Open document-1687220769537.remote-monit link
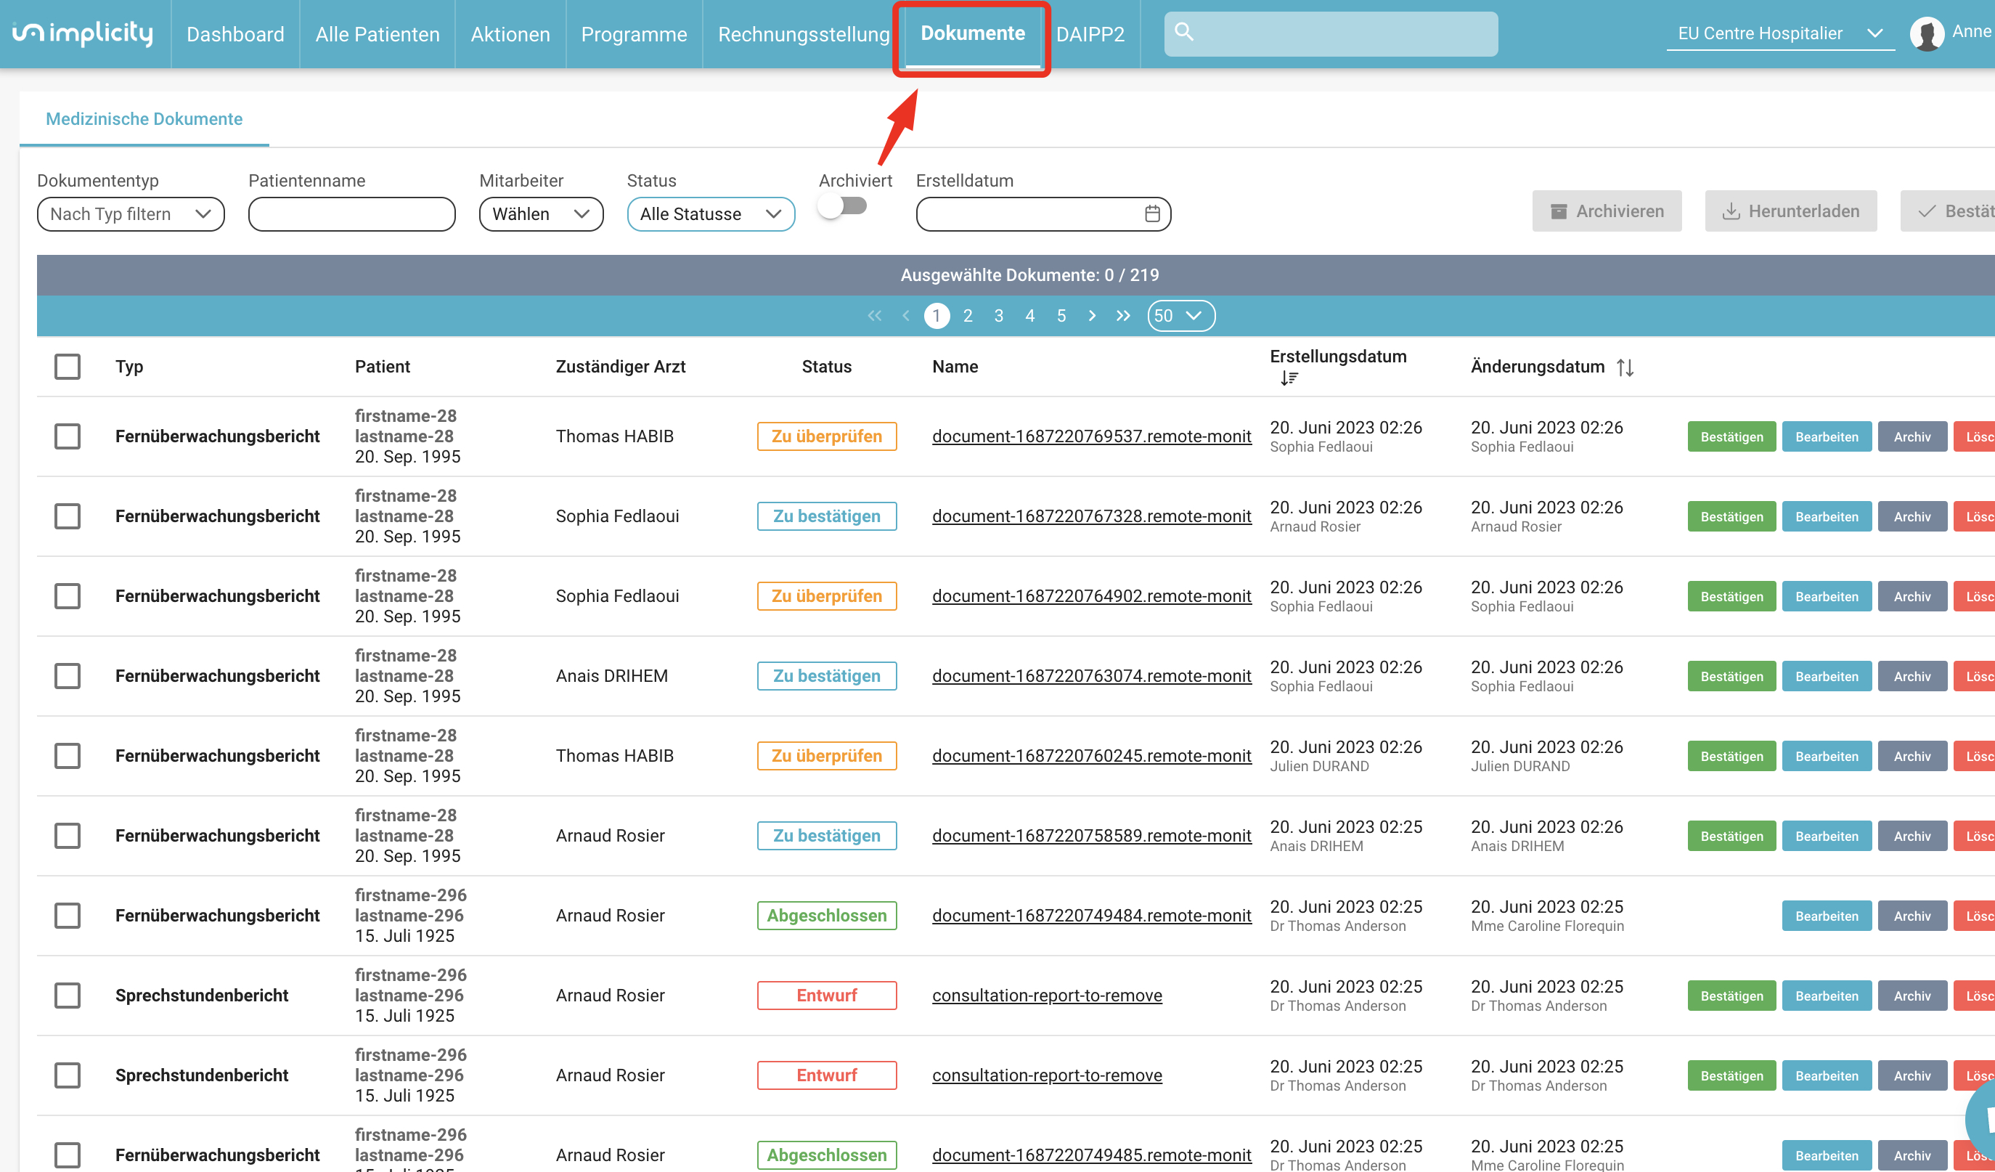This screenshot has height=1172, width=1995. click(x=1092, y=436)
